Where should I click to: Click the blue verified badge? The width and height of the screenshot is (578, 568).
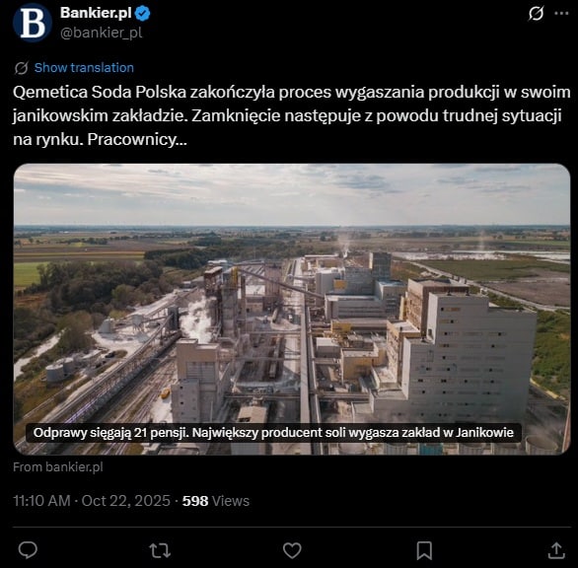142,14
